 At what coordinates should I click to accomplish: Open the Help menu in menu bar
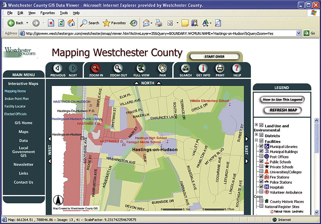click(76, 13)
